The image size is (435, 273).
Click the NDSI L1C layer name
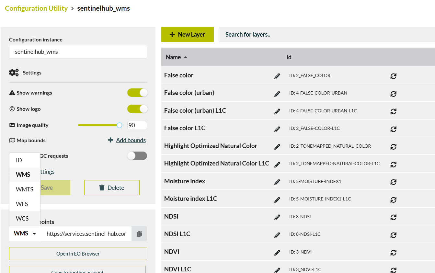pos(177,234)
